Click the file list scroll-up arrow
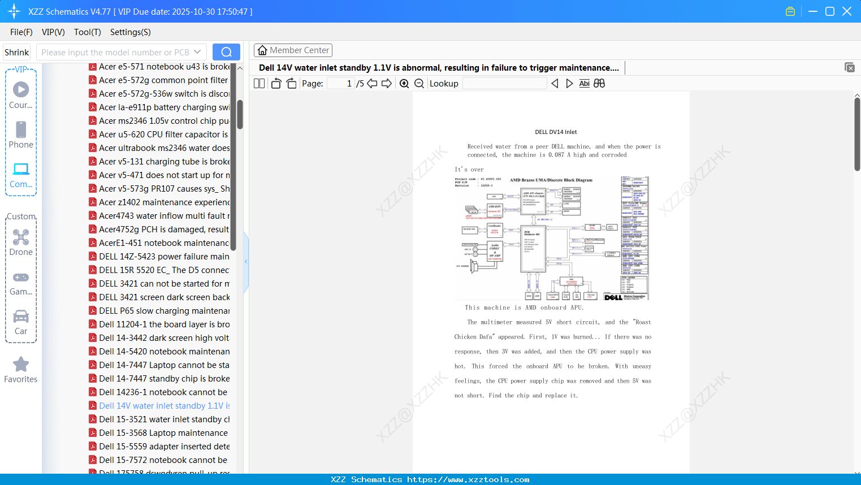The width and height of the screenshot is (861, 485). (240, 68)
